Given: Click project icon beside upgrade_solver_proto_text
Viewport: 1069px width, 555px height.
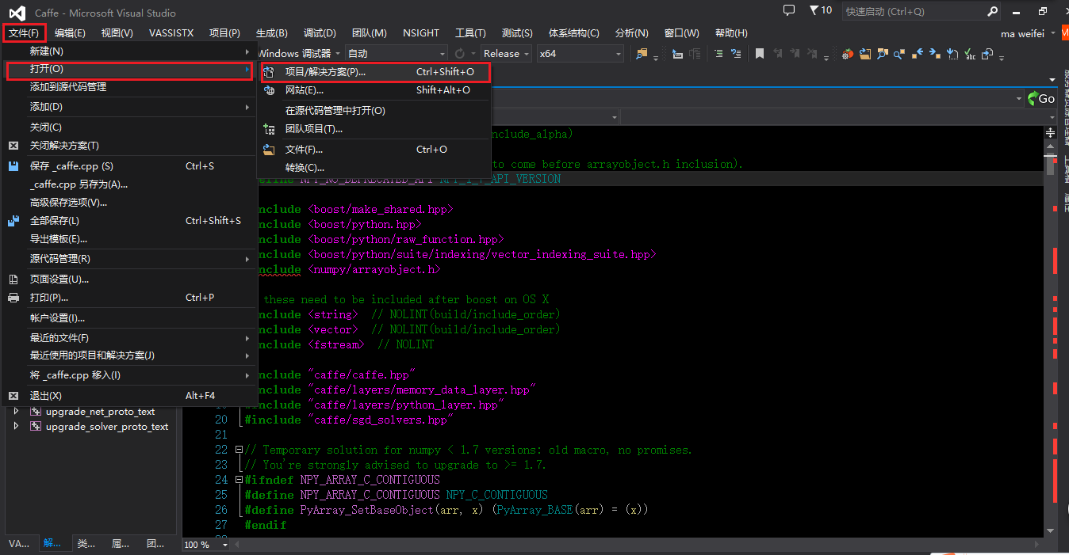Looking at the screenshot, I should [x=36, y=427].
